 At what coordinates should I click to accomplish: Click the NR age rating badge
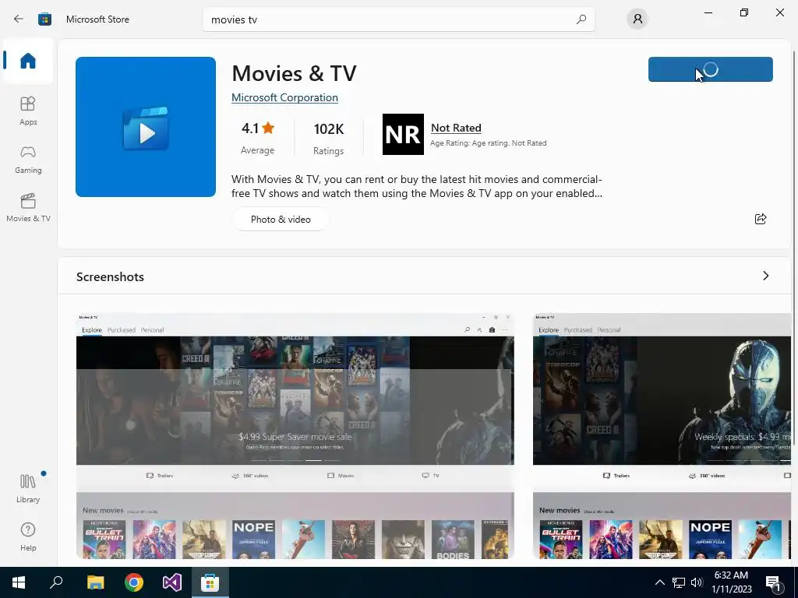[x=403, y=134]
